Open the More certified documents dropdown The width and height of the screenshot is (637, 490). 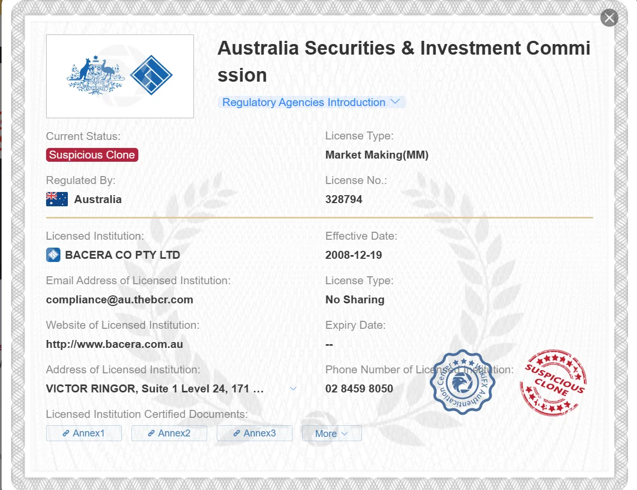click(x=332, y=433)
